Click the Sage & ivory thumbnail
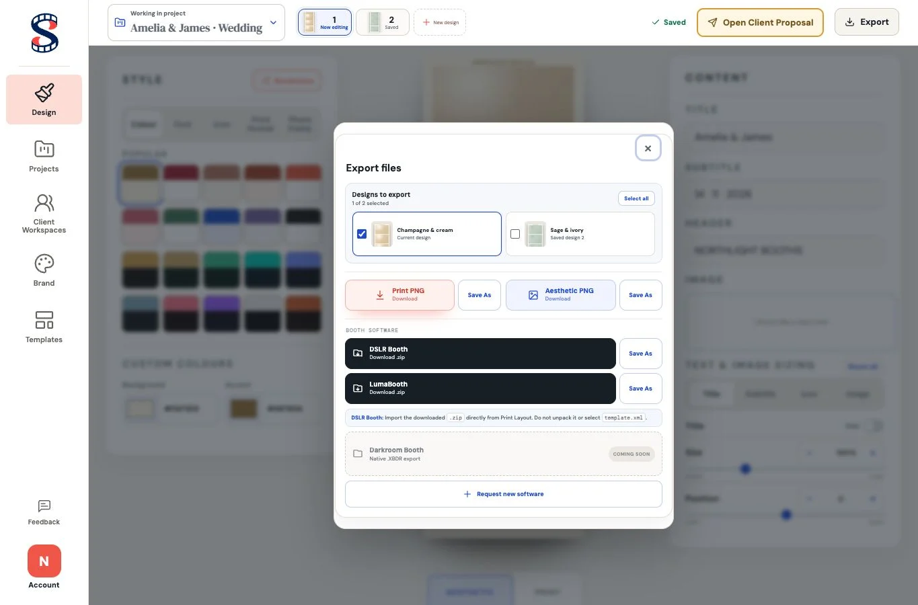918x605 pixels. [535, 235]
